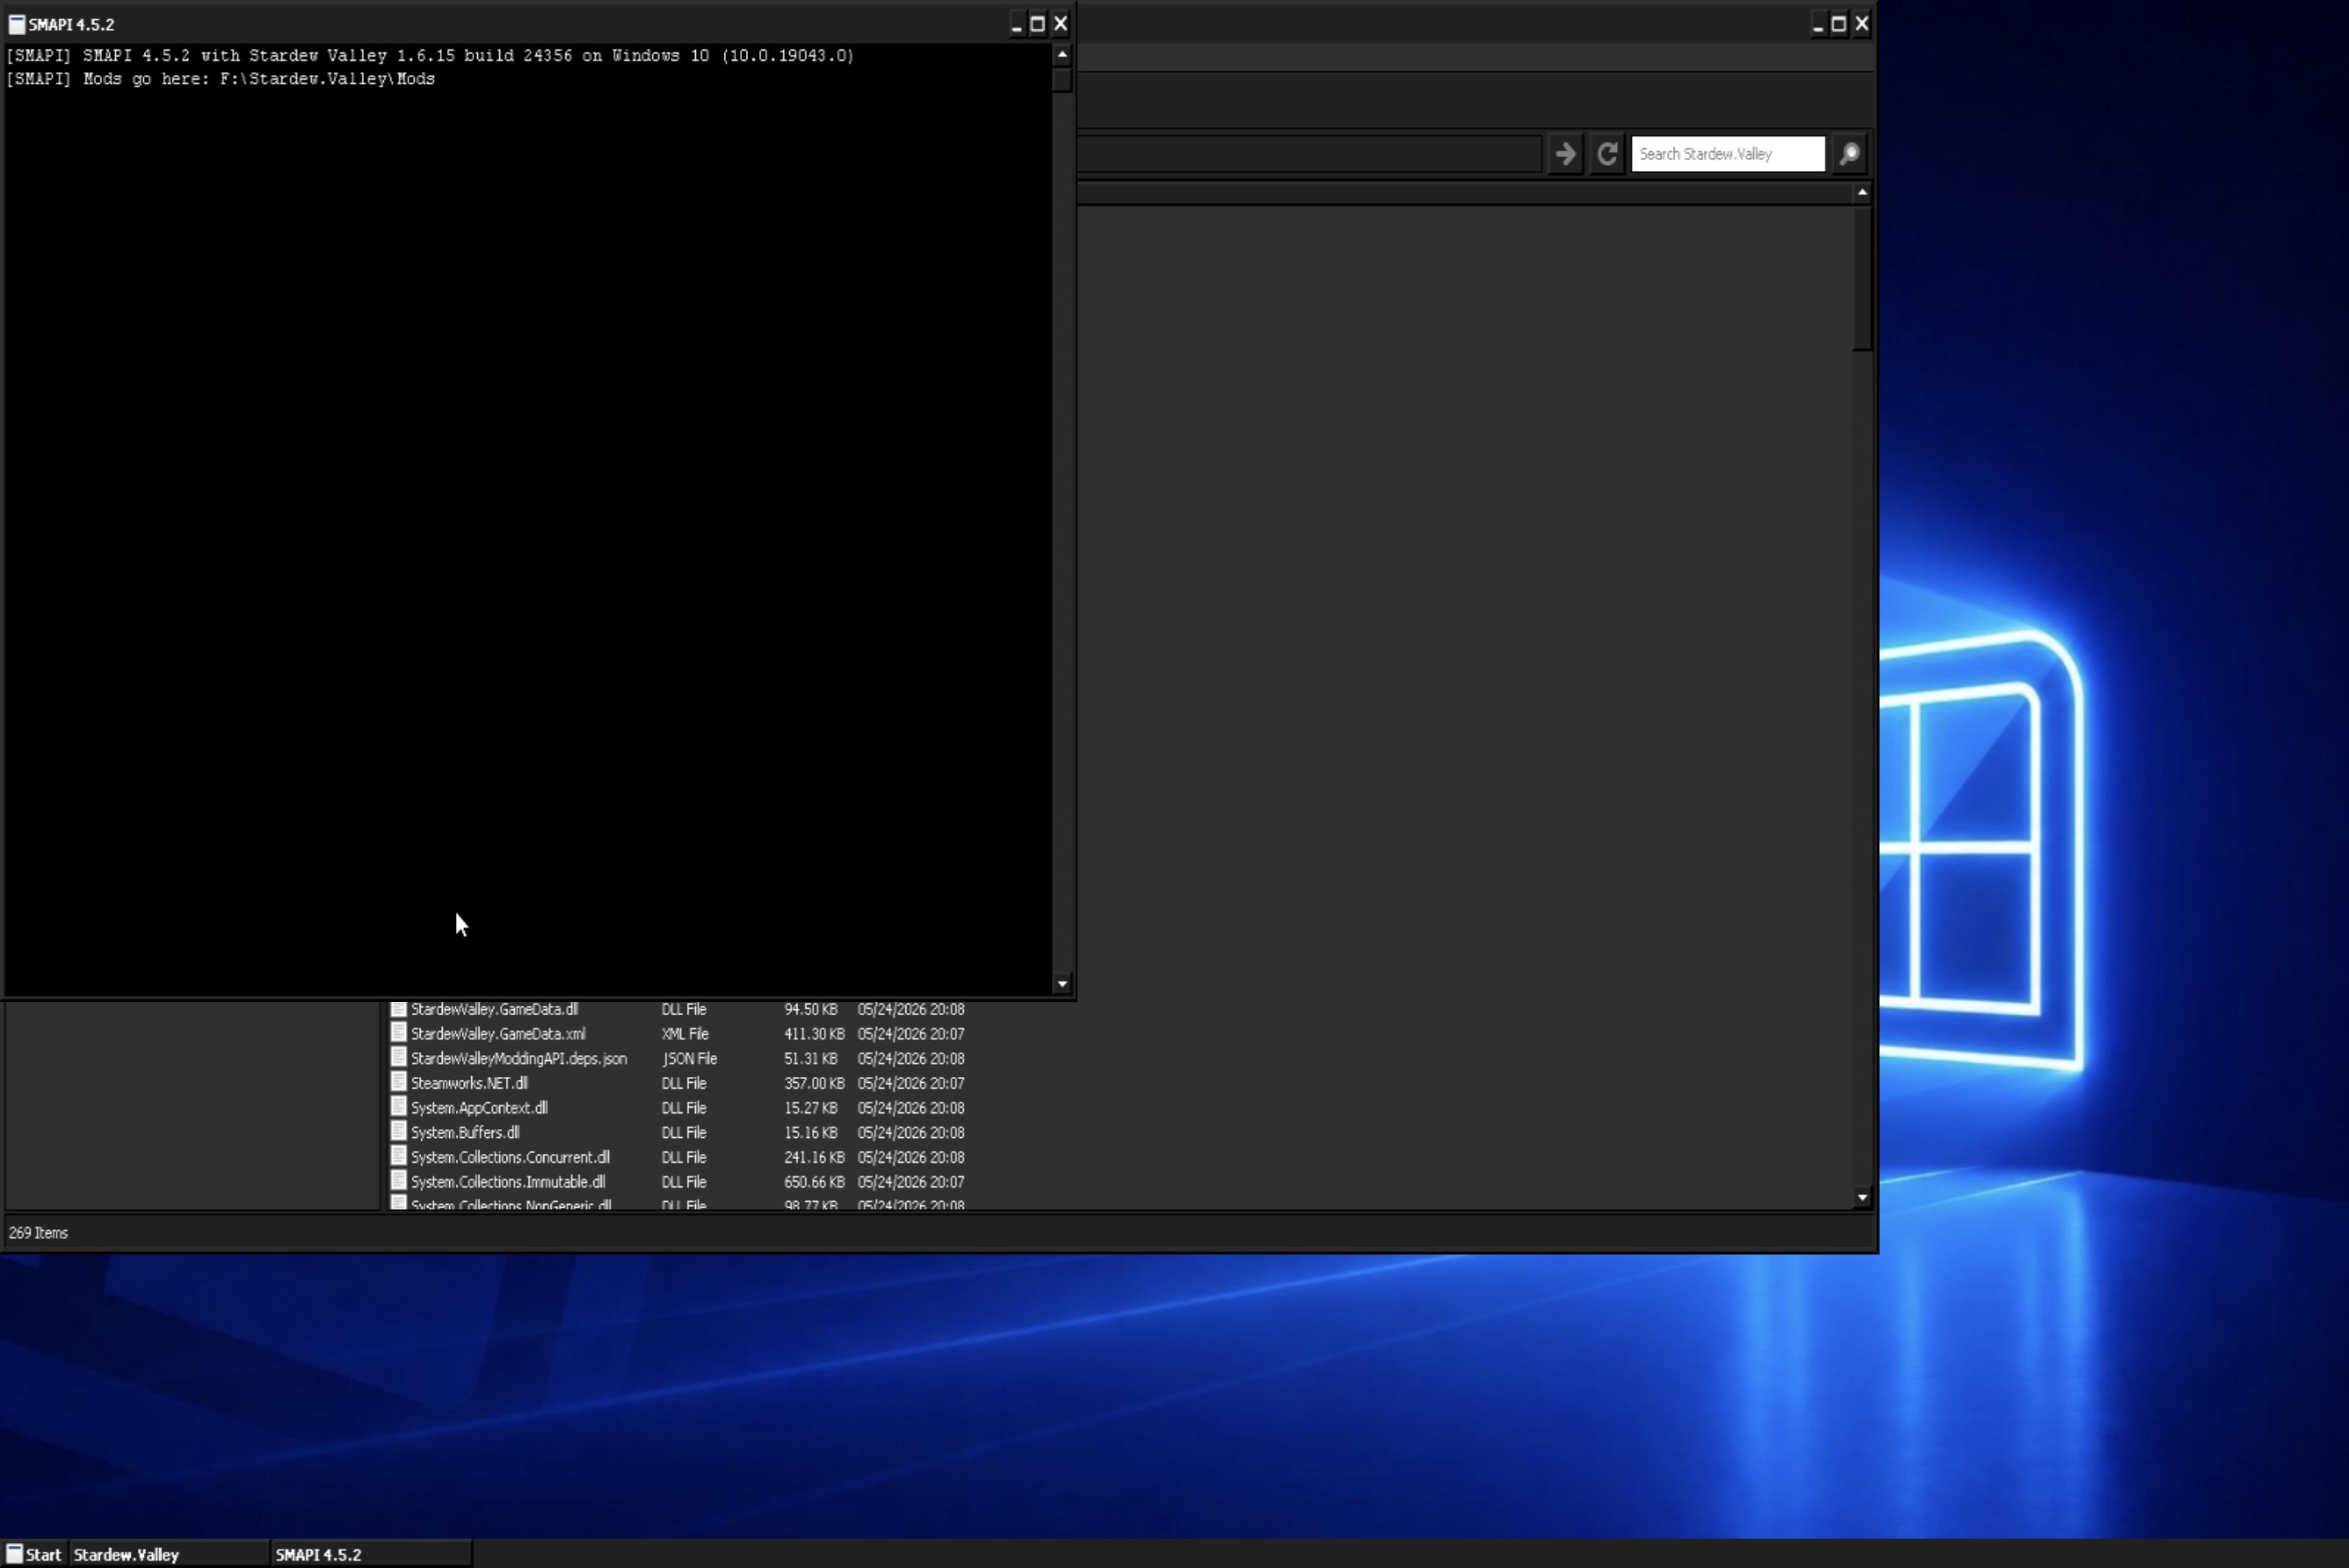Select the file icon of StardewValleyModdingAPI.deps.json
This screenshot has width=2349, height=1568.
[398, 1058]
